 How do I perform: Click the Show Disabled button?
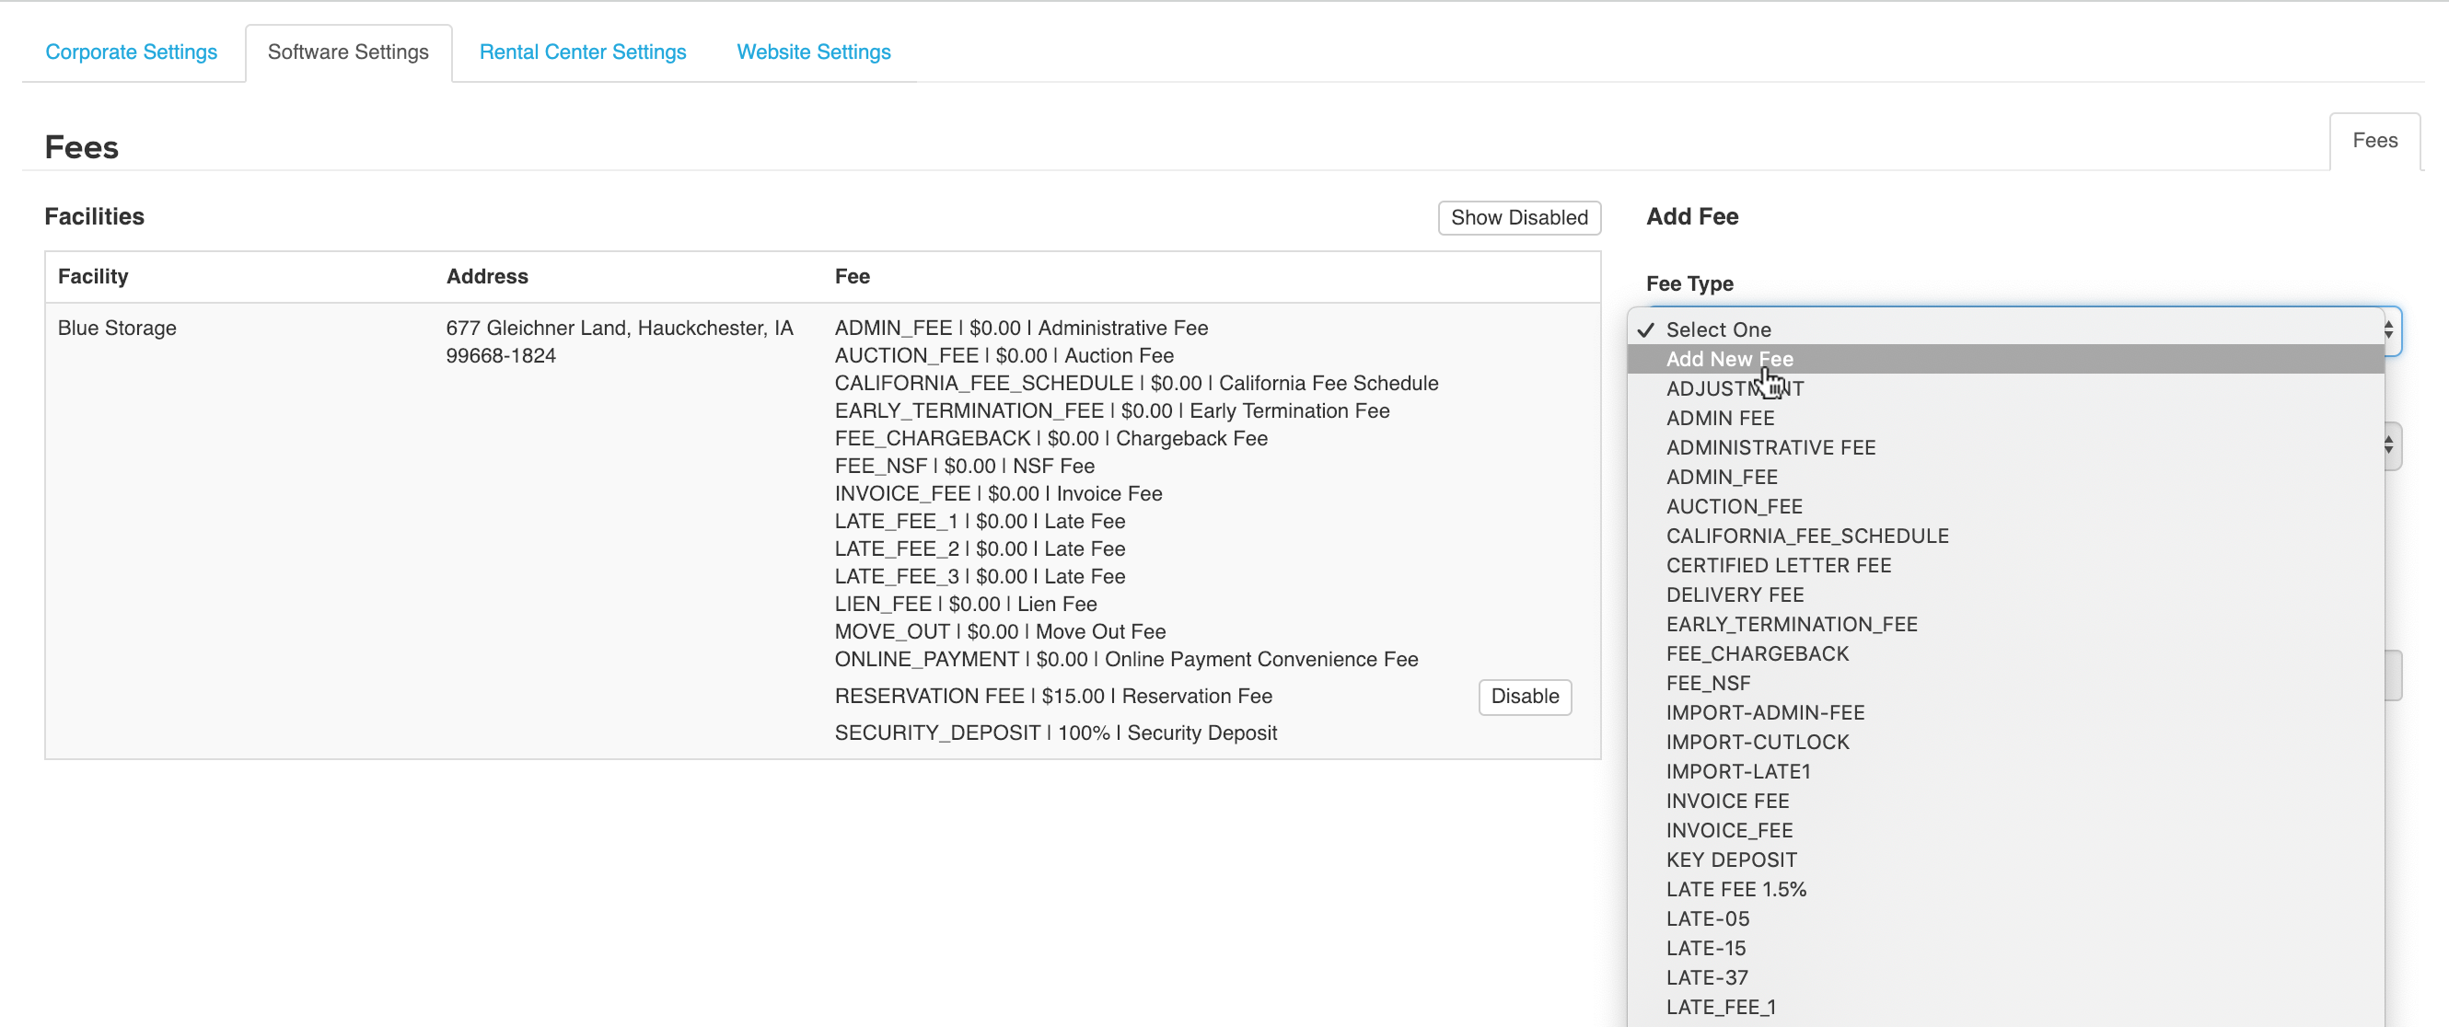click(x=1518, y=217)
